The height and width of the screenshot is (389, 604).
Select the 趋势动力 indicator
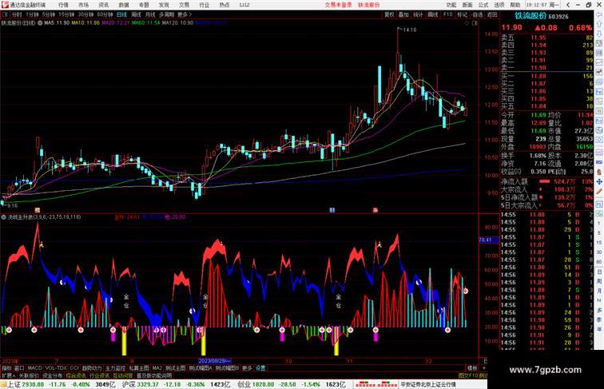click(x=92, y=368)
